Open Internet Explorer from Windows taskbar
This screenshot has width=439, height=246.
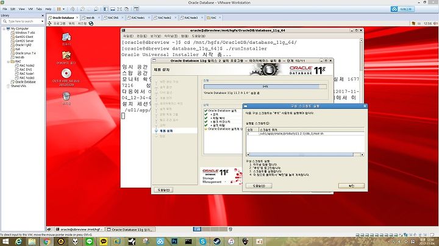(x=18, y=241)
